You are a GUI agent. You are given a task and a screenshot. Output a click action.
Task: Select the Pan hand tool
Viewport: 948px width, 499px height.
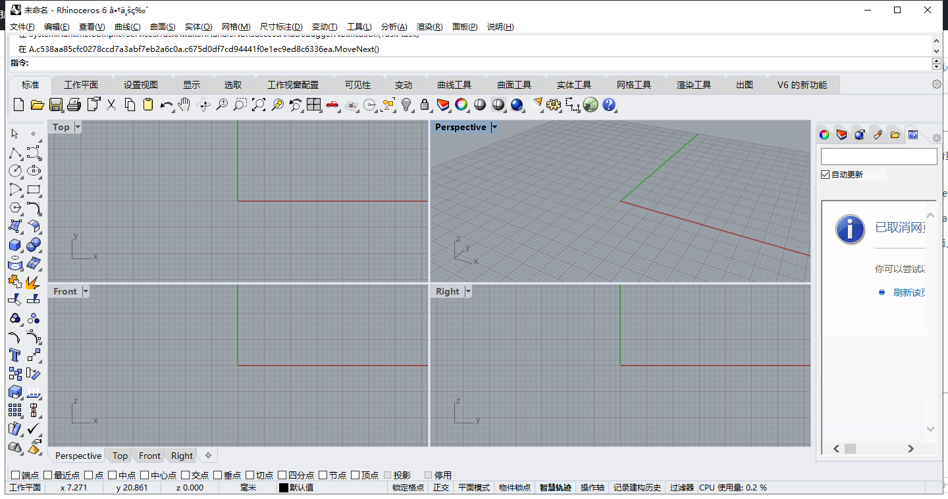coord(185,105)
